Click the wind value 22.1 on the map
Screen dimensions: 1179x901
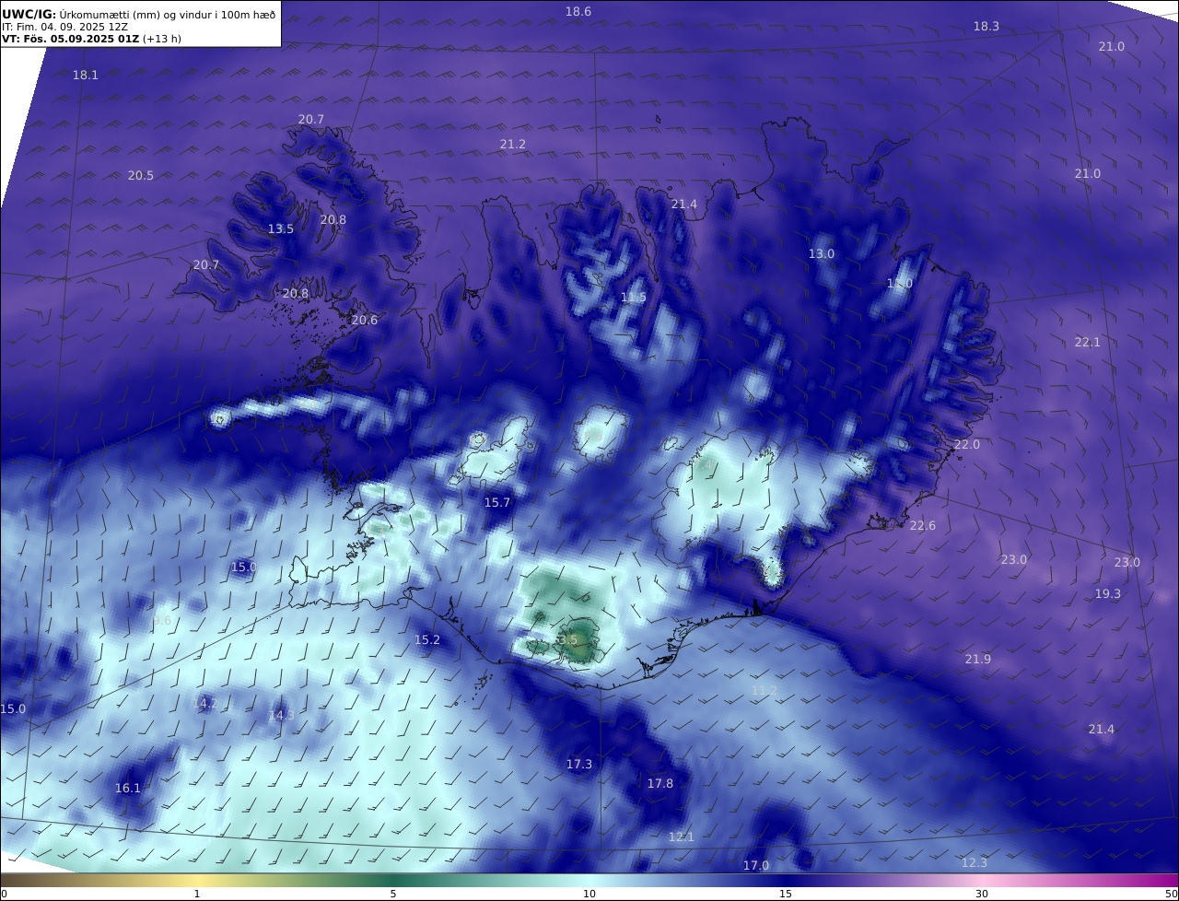1088,343
